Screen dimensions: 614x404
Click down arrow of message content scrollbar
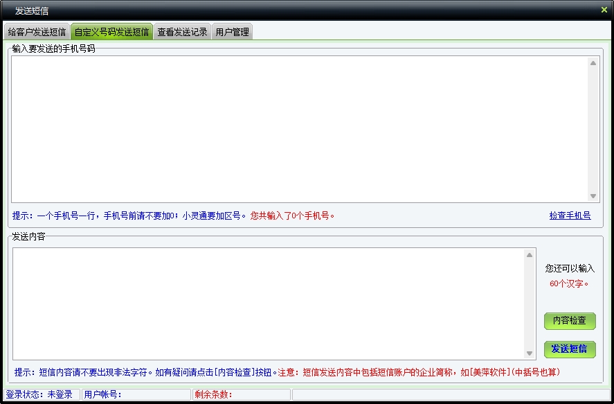click(x=530, y=353)
